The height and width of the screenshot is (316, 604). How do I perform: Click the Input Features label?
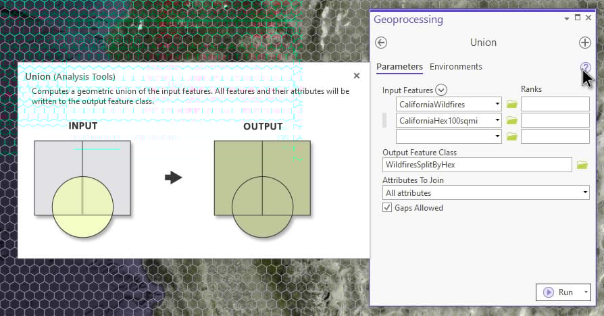coord(407,90)
